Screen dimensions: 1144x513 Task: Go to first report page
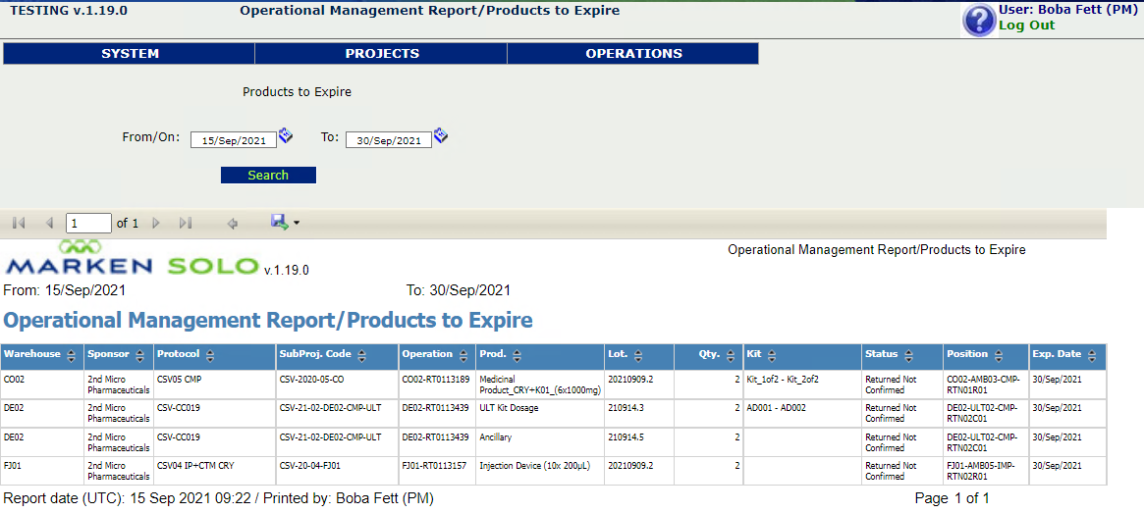coord(19,223)
